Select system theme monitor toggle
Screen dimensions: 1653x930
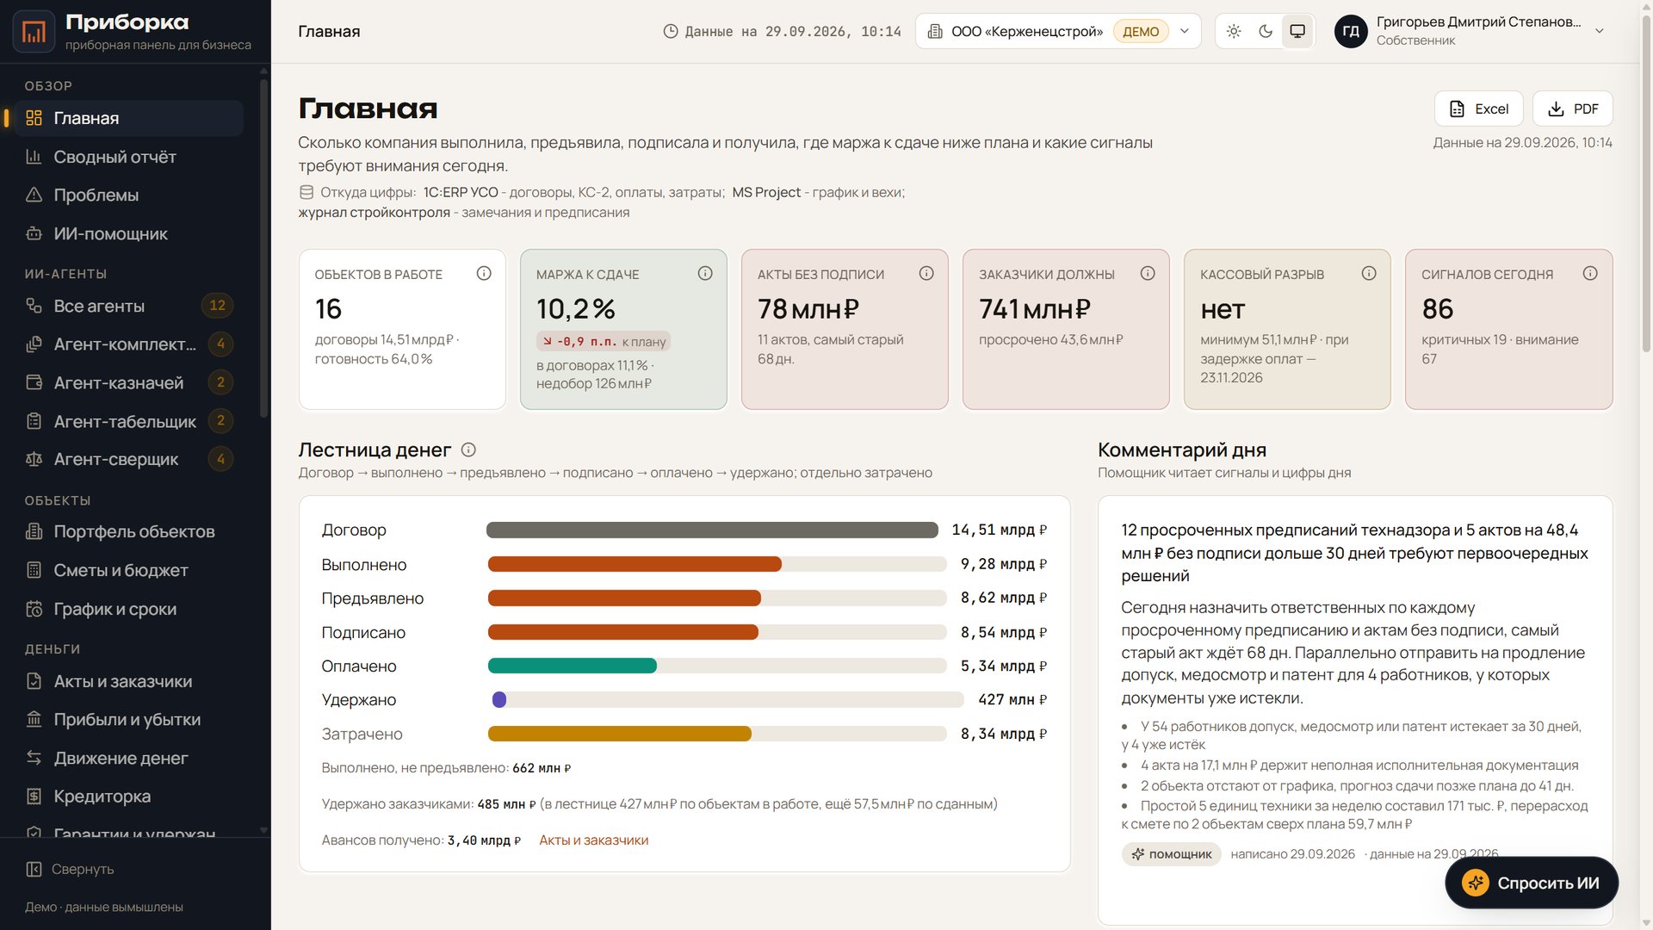tap(1297, 31)
